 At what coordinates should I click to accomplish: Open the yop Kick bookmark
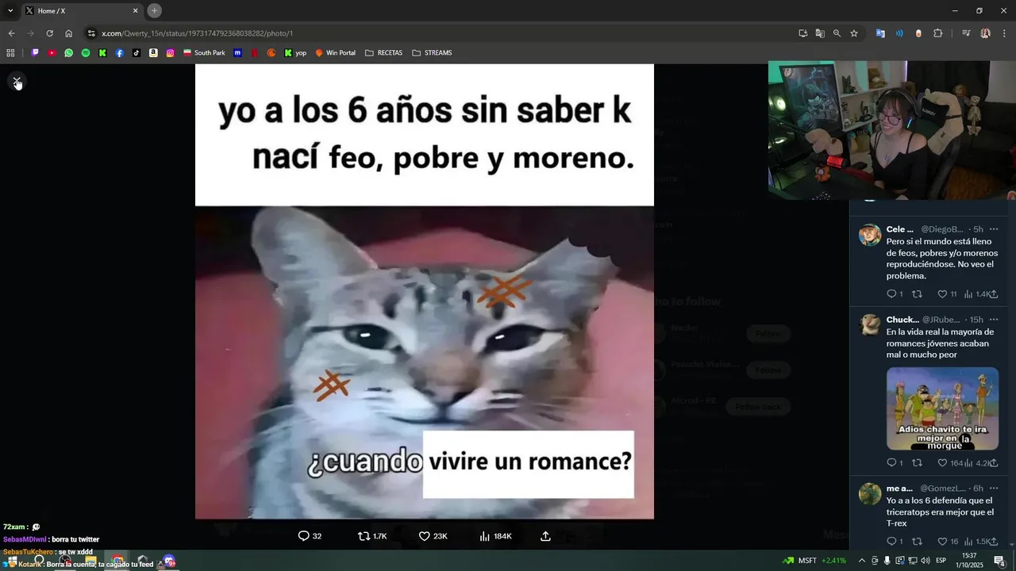pos(295,53)
